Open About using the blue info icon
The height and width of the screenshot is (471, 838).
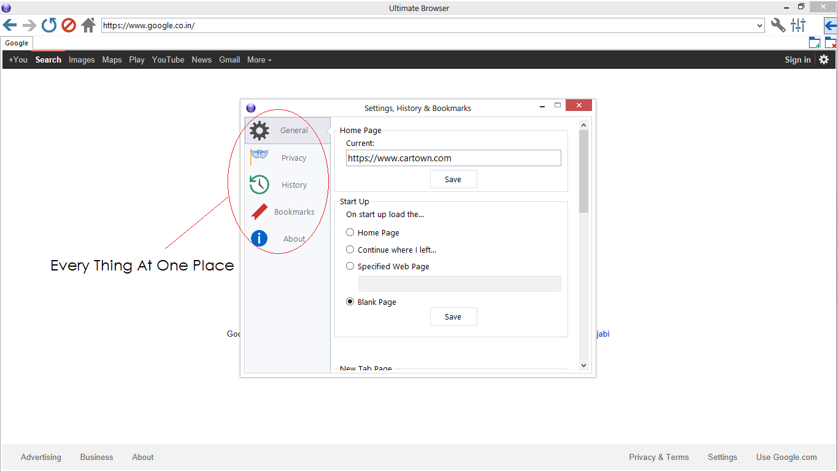pyautogui.click(x=259, y=239)
